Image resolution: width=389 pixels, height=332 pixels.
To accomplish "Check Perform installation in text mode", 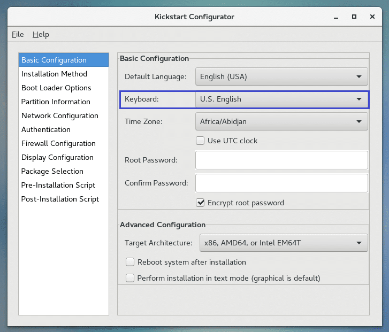I will coord(130,278).
